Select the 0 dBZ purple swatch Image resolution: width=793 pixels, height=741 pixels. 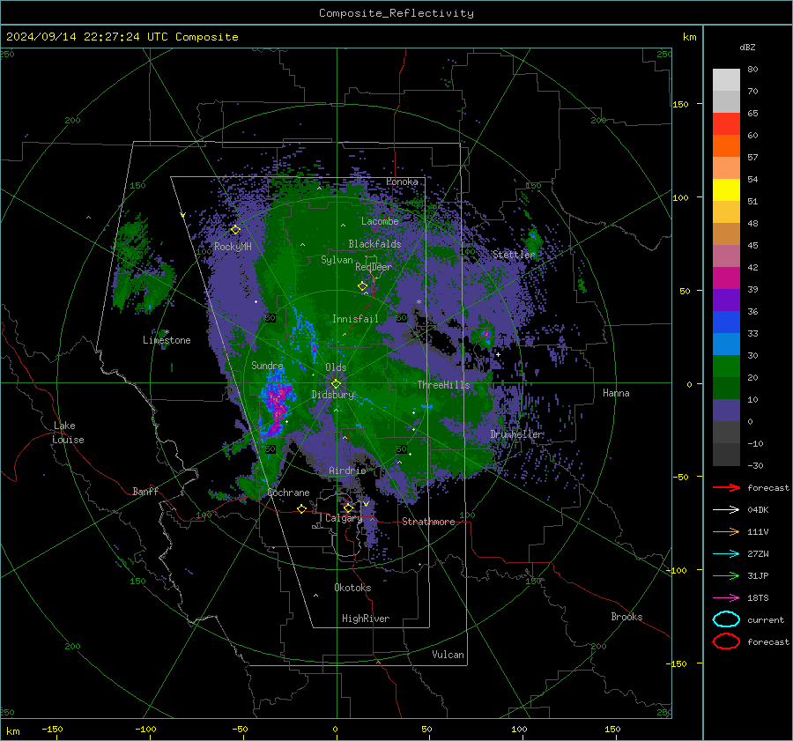tap(726, 411)
